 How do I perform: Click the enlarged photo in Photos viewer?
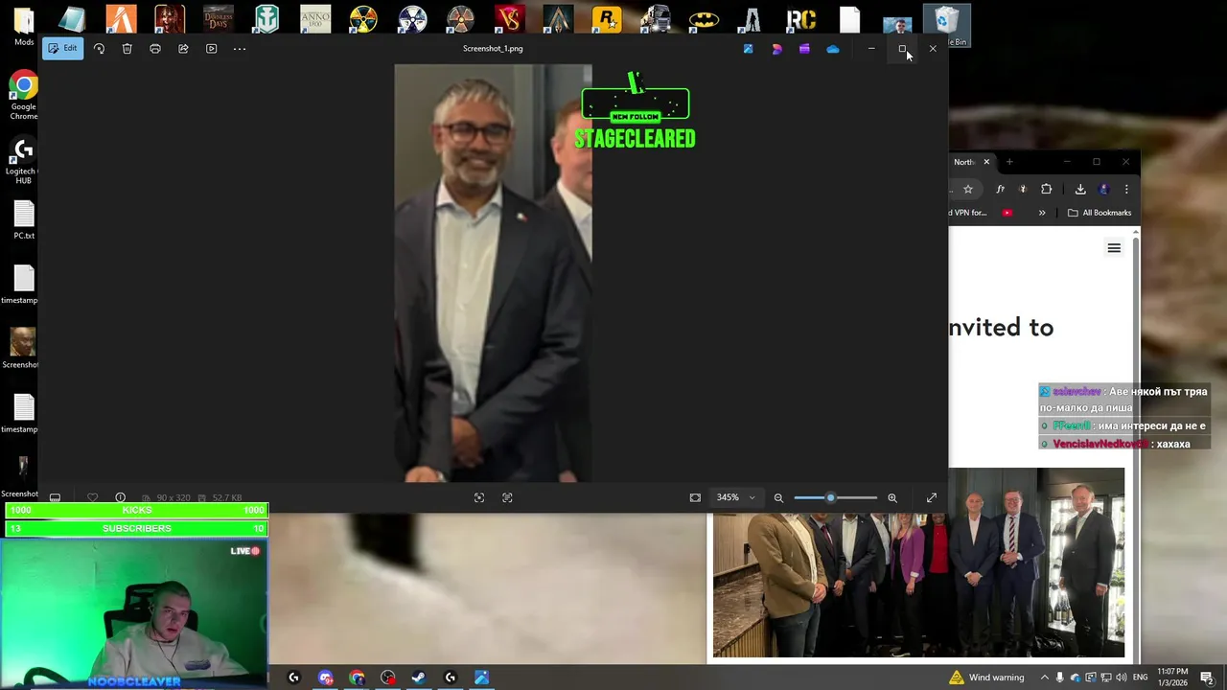(493, 273)
